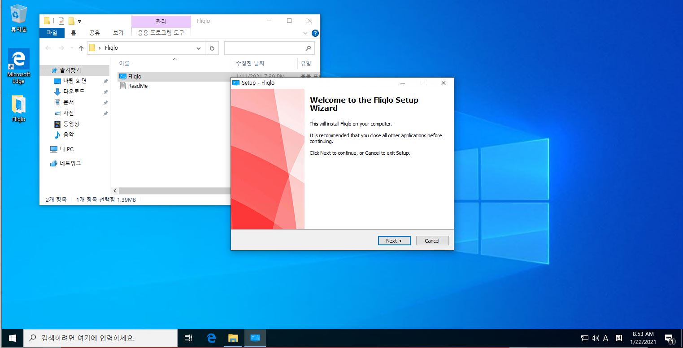The width and height of the screenshot is (683, 348).
Task: Cancel the Fliqlo Setup wizard
Action: point(432,241)
